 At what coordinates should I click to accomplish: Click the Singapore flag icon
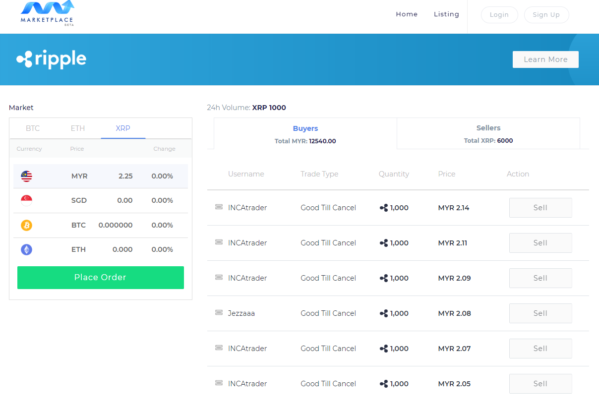tap(26, 200)
